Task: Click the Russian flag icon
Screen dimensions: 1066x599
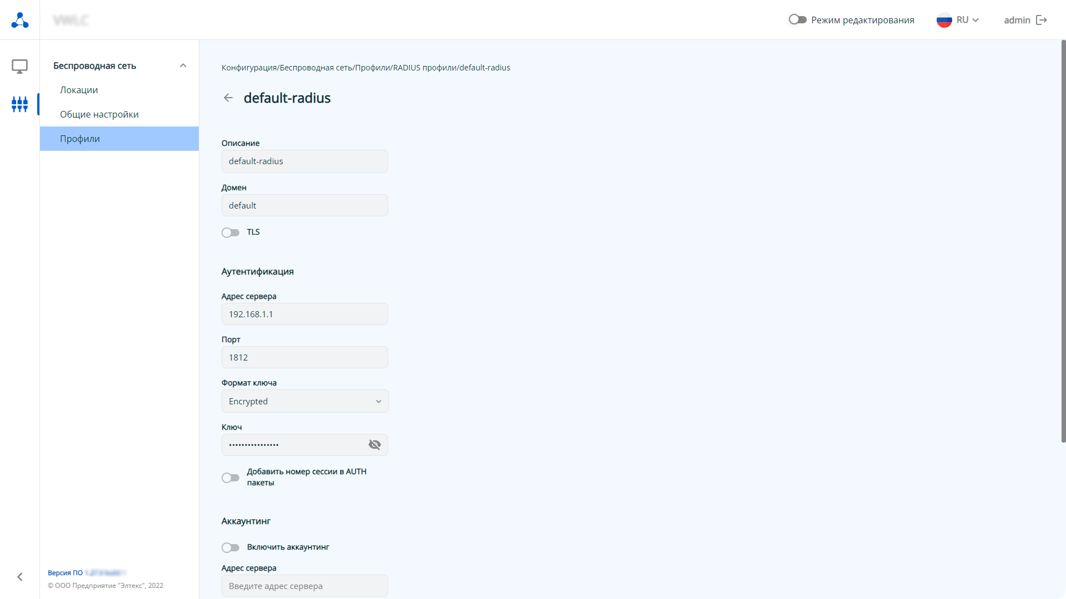Action: (x=944, y=20)
